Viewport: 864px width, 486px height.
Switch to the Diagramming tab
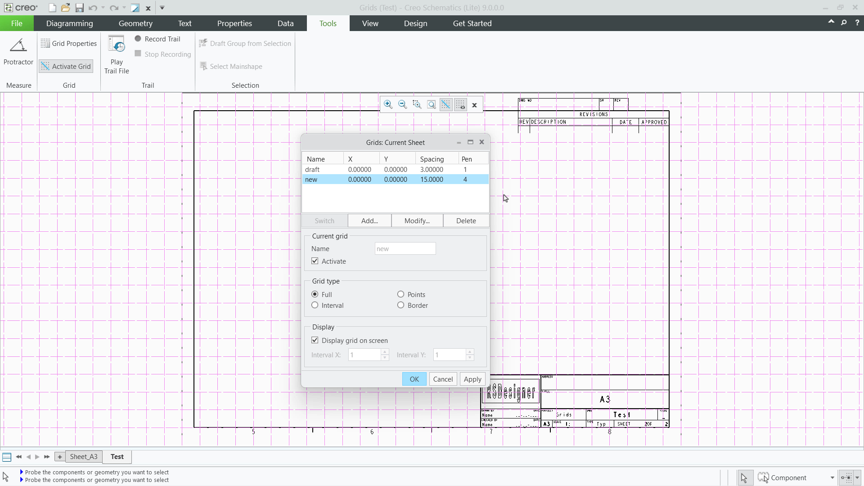tap(69, 23)
